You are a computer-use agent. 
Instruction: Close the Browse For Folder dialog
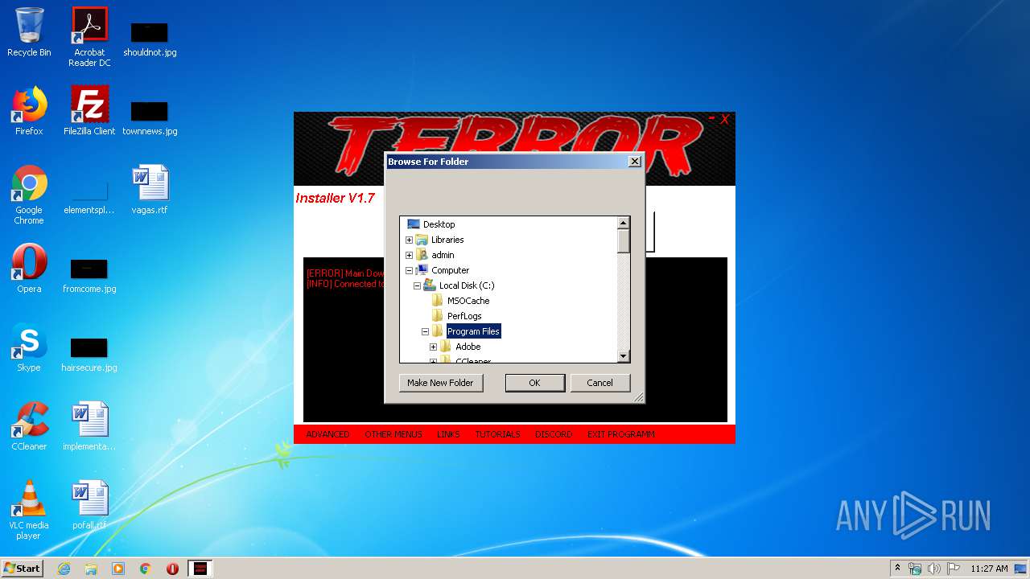[x=634, y=161]
